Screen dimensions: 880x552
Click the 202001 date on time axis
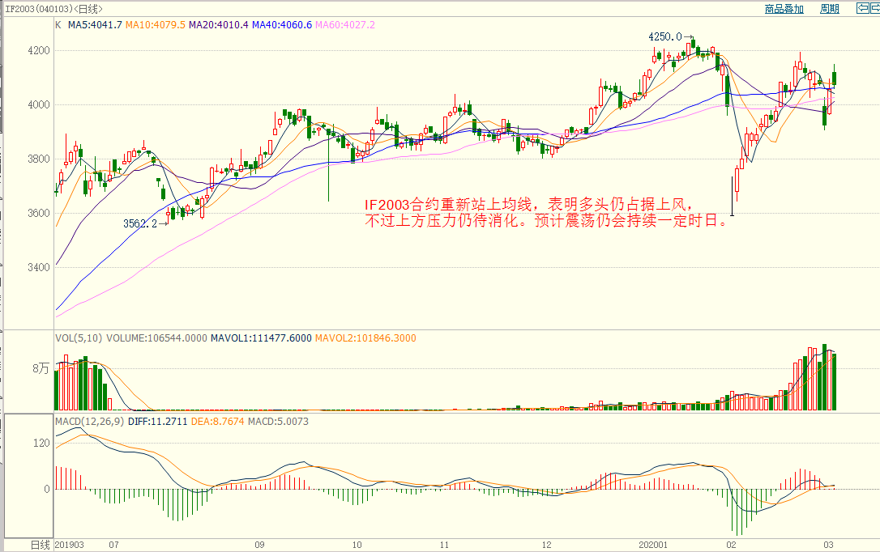tap(653, 545)
